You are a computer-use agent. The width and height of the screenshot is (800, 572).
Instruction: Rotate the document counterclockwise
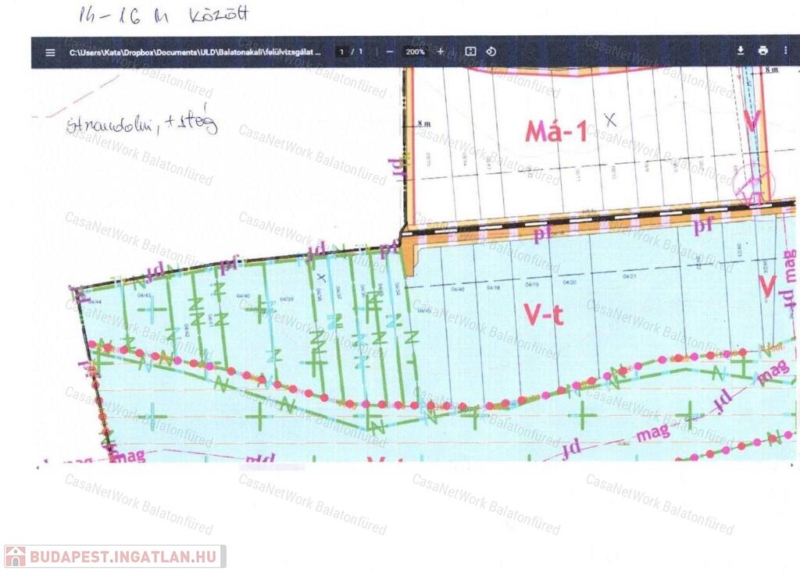[491, 52]
